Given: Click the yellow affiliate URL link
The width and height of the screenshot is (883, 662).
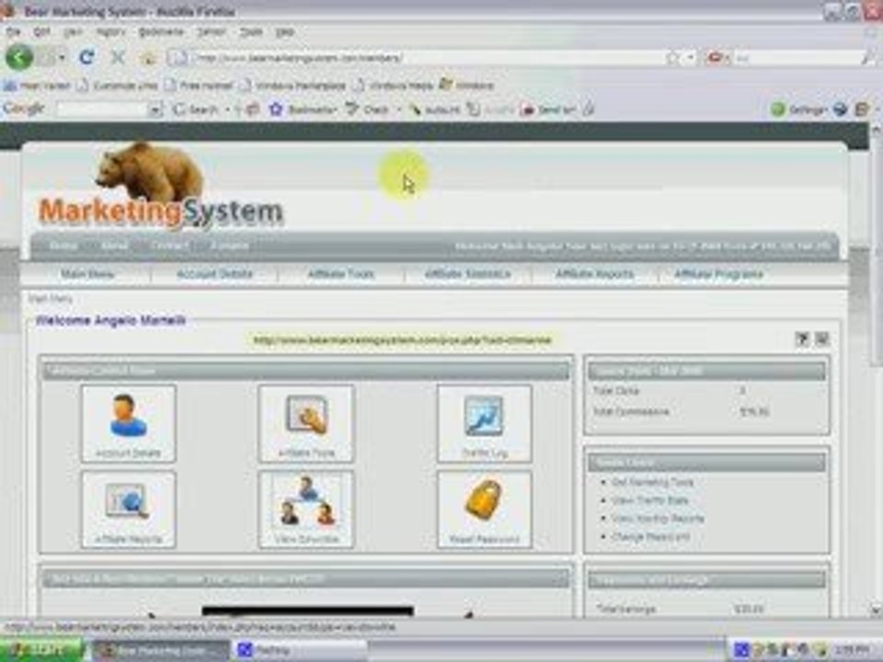Looking at the screenshot, I should pyautogui.click(x=402, y=340).
